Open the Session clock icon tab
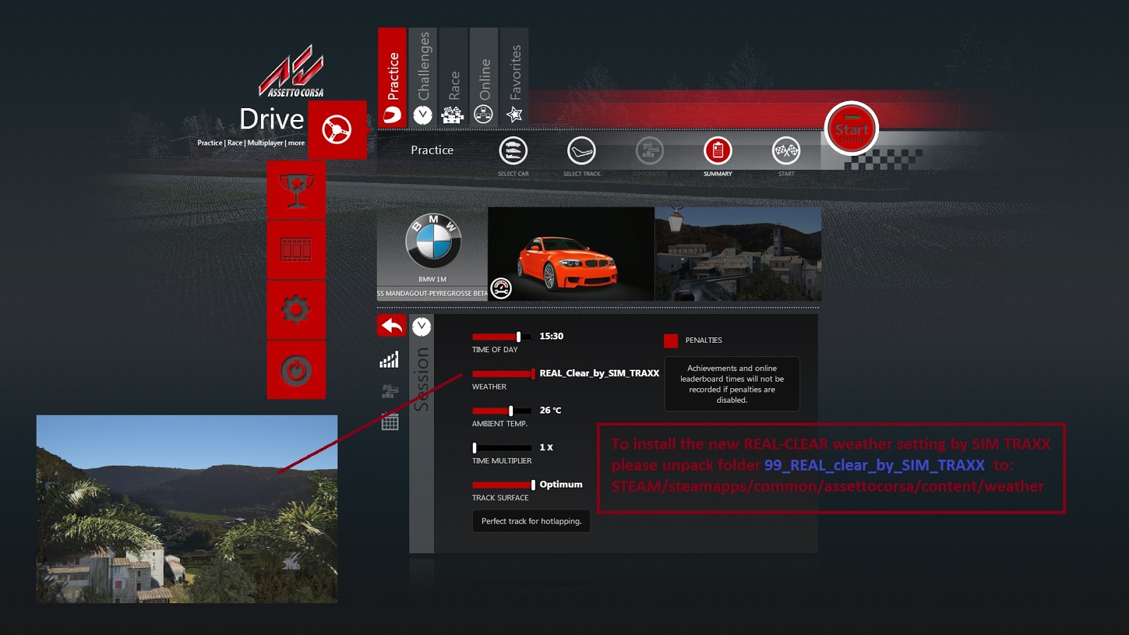Screen dimensions: 1129x635 tap(421, 327)
